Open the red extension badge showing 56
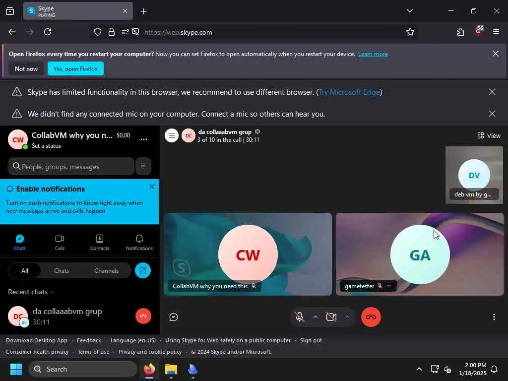This screenshot has width=508, height=381. [479, 31]
